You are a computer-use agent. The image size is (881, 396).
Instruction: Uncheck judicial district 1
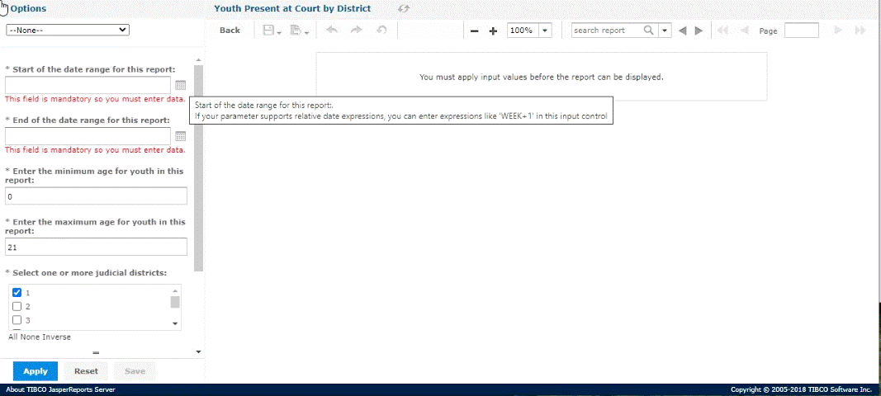[x=17, y=293]
